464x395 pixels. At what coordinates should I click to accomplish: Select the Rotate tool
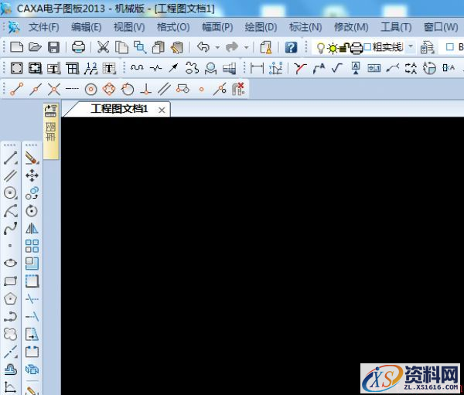point(32,211)
